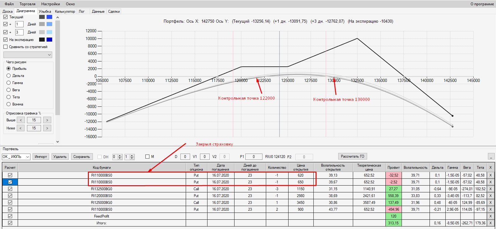496x229 pixels.
Task: Click the Рассчитать ГО button
Action: pos(353,156)
